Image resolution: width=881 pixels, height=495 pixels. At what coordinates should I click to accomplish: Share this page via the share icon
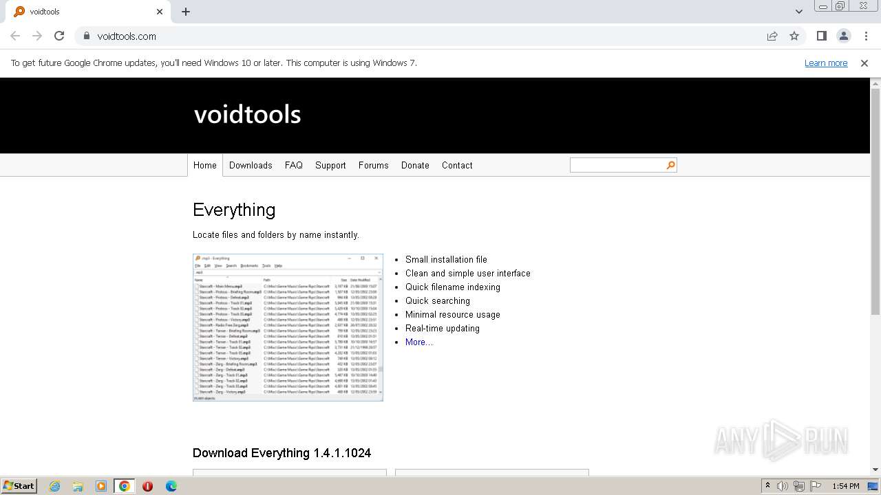pyautogui.click(x=772, y=36)
